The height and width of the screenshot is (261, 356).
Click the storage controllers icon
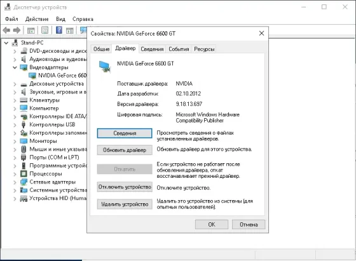click(x=24, y=133)
